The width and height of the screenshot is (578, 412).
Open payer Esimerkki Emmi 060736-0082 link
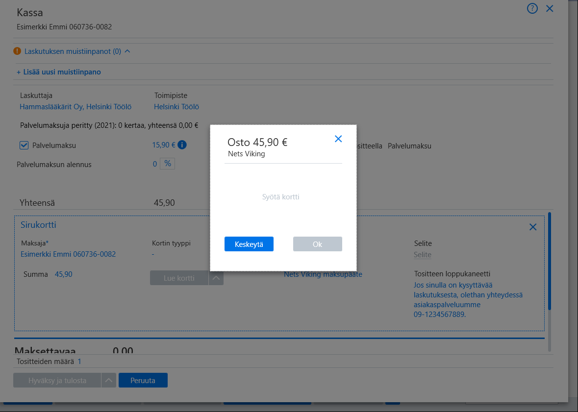[x=68, y=254]
